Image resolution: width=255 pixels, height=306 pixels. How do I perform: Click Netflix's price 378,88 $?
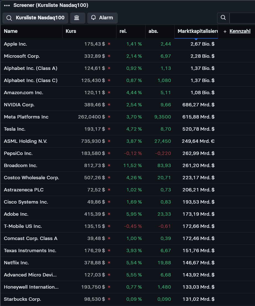[x=95, y=263]
